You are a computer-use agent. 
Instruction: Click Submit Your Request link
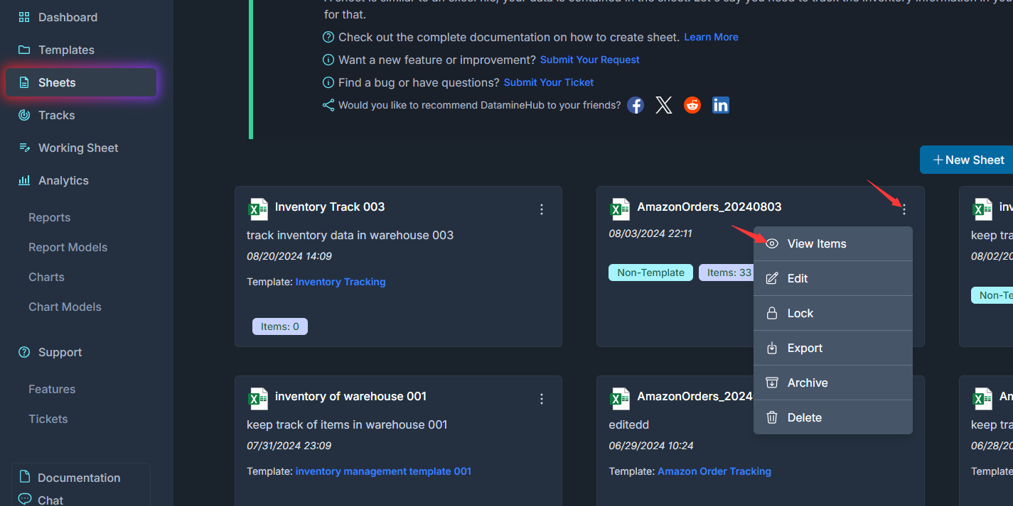590,60
